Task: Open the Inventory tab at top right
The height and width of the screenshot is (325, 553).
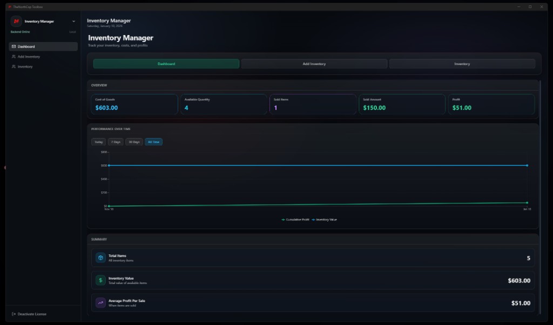Action: click(x=462, y=64)
